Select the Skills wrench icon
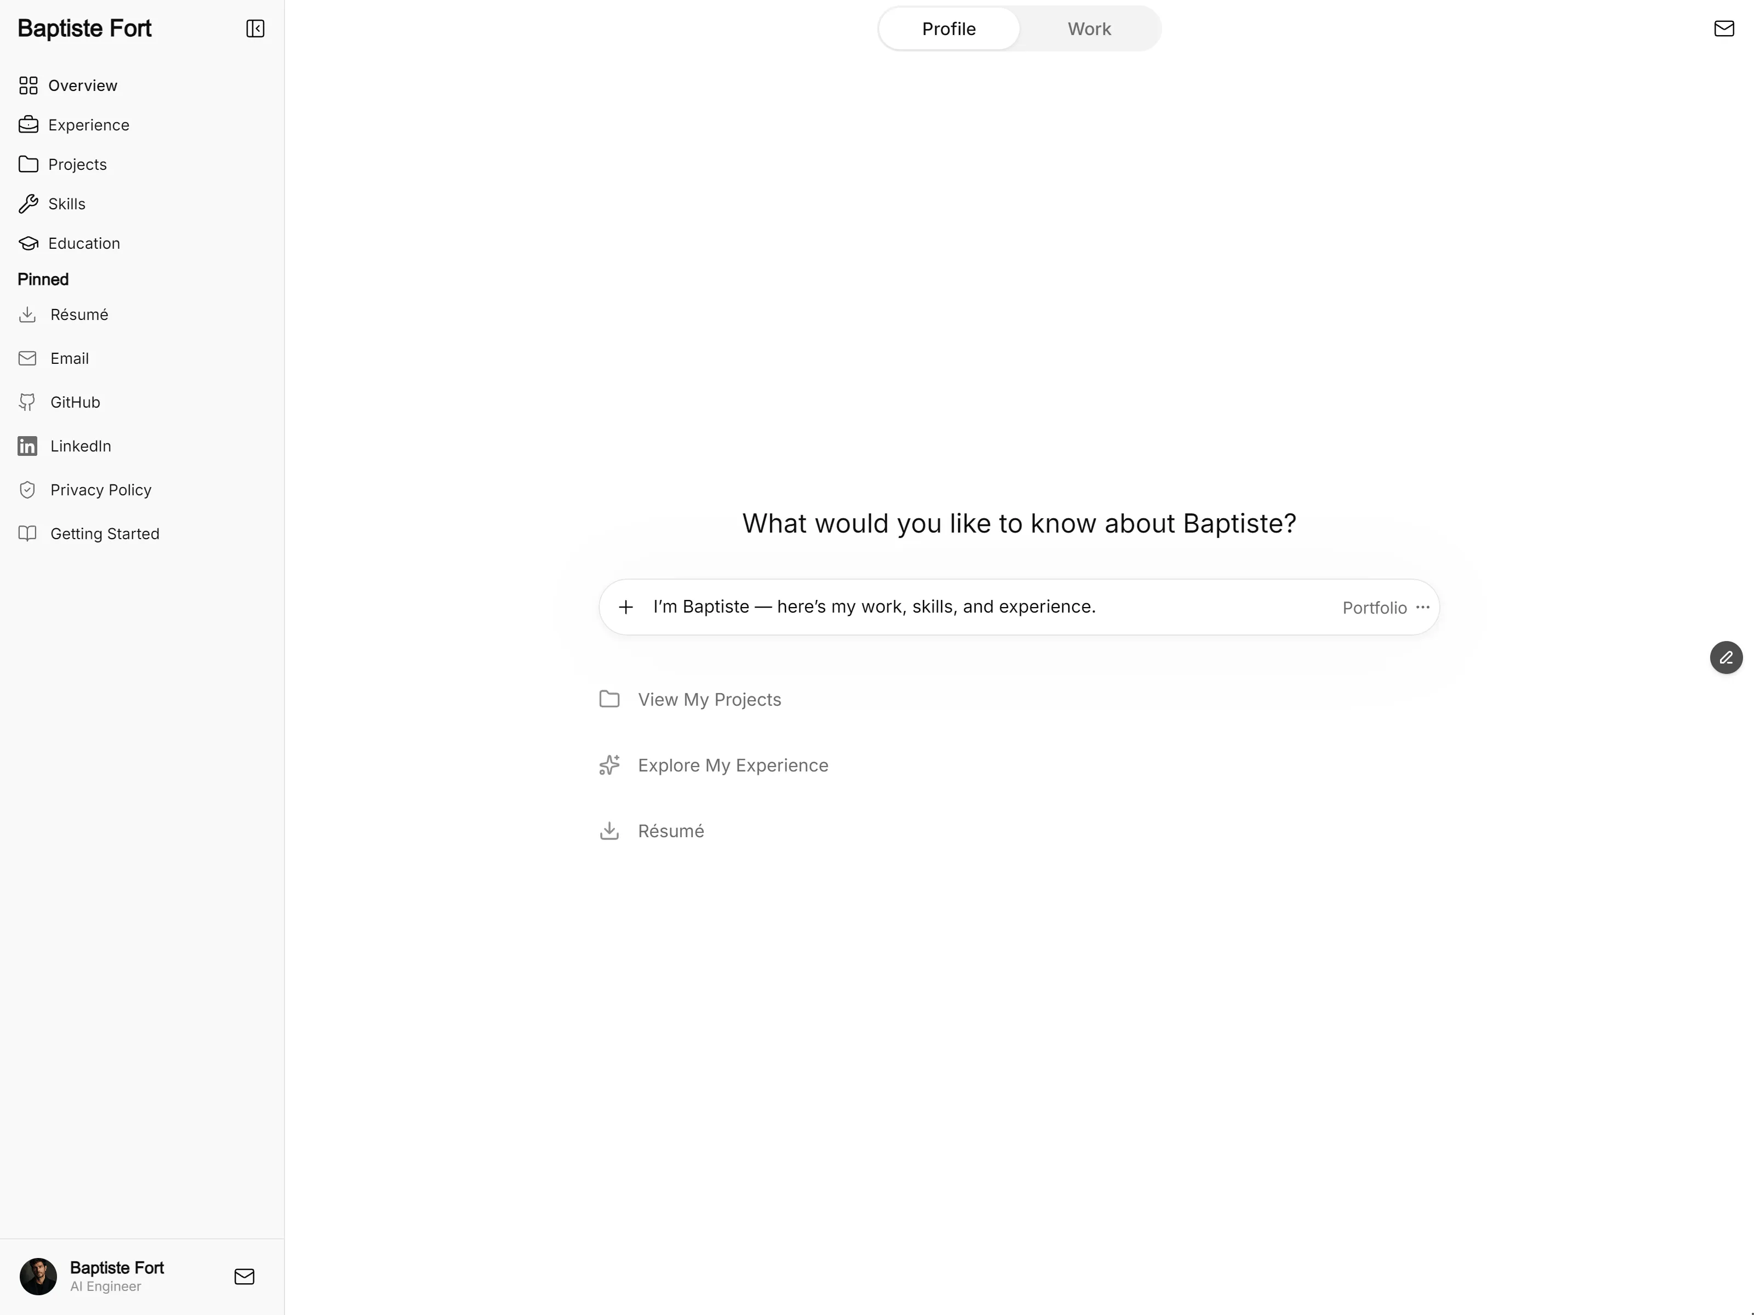 coord(29,204)
